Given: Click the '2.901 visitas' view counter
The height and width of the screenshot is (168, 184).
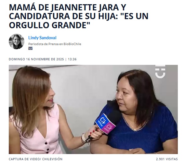Looking at the screenshot, I should pyautogui.click(x=167, y=159).
